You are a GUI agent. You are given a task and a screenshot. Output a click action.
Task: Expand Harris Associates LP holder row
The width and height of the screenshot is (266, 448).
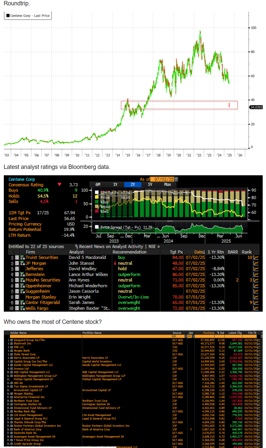[11, 358]
